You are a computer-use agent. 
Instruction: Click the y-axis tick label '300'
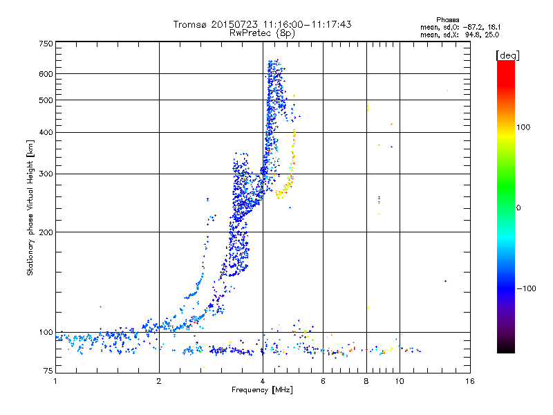coord(46,174)
